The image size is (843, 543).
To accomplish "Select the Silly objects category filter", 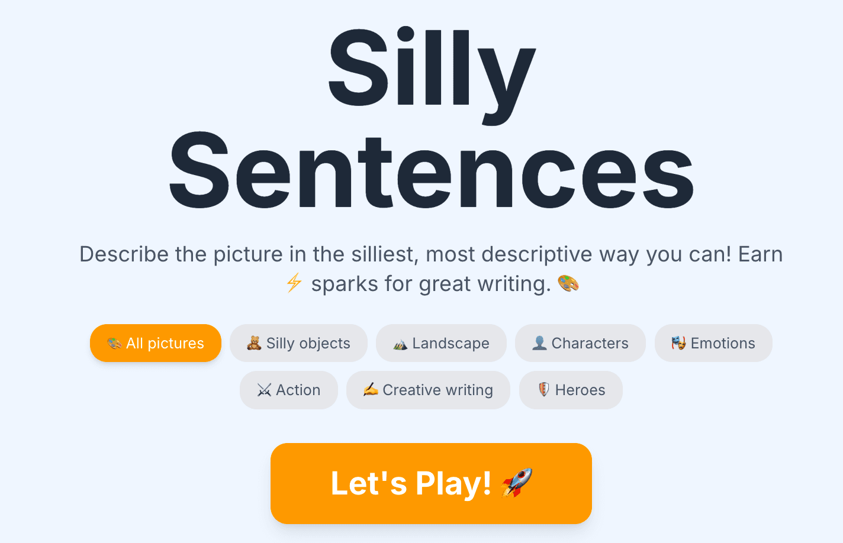I will point(298,343).
